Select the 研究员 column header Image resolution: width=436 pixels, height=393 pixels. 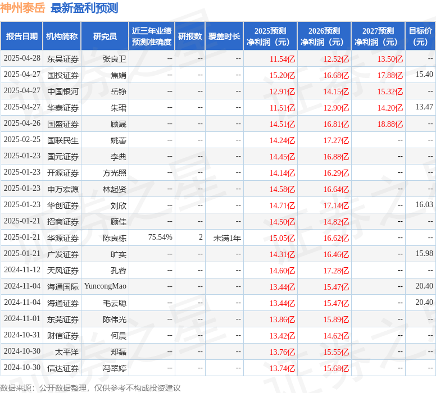pos(105,36)
